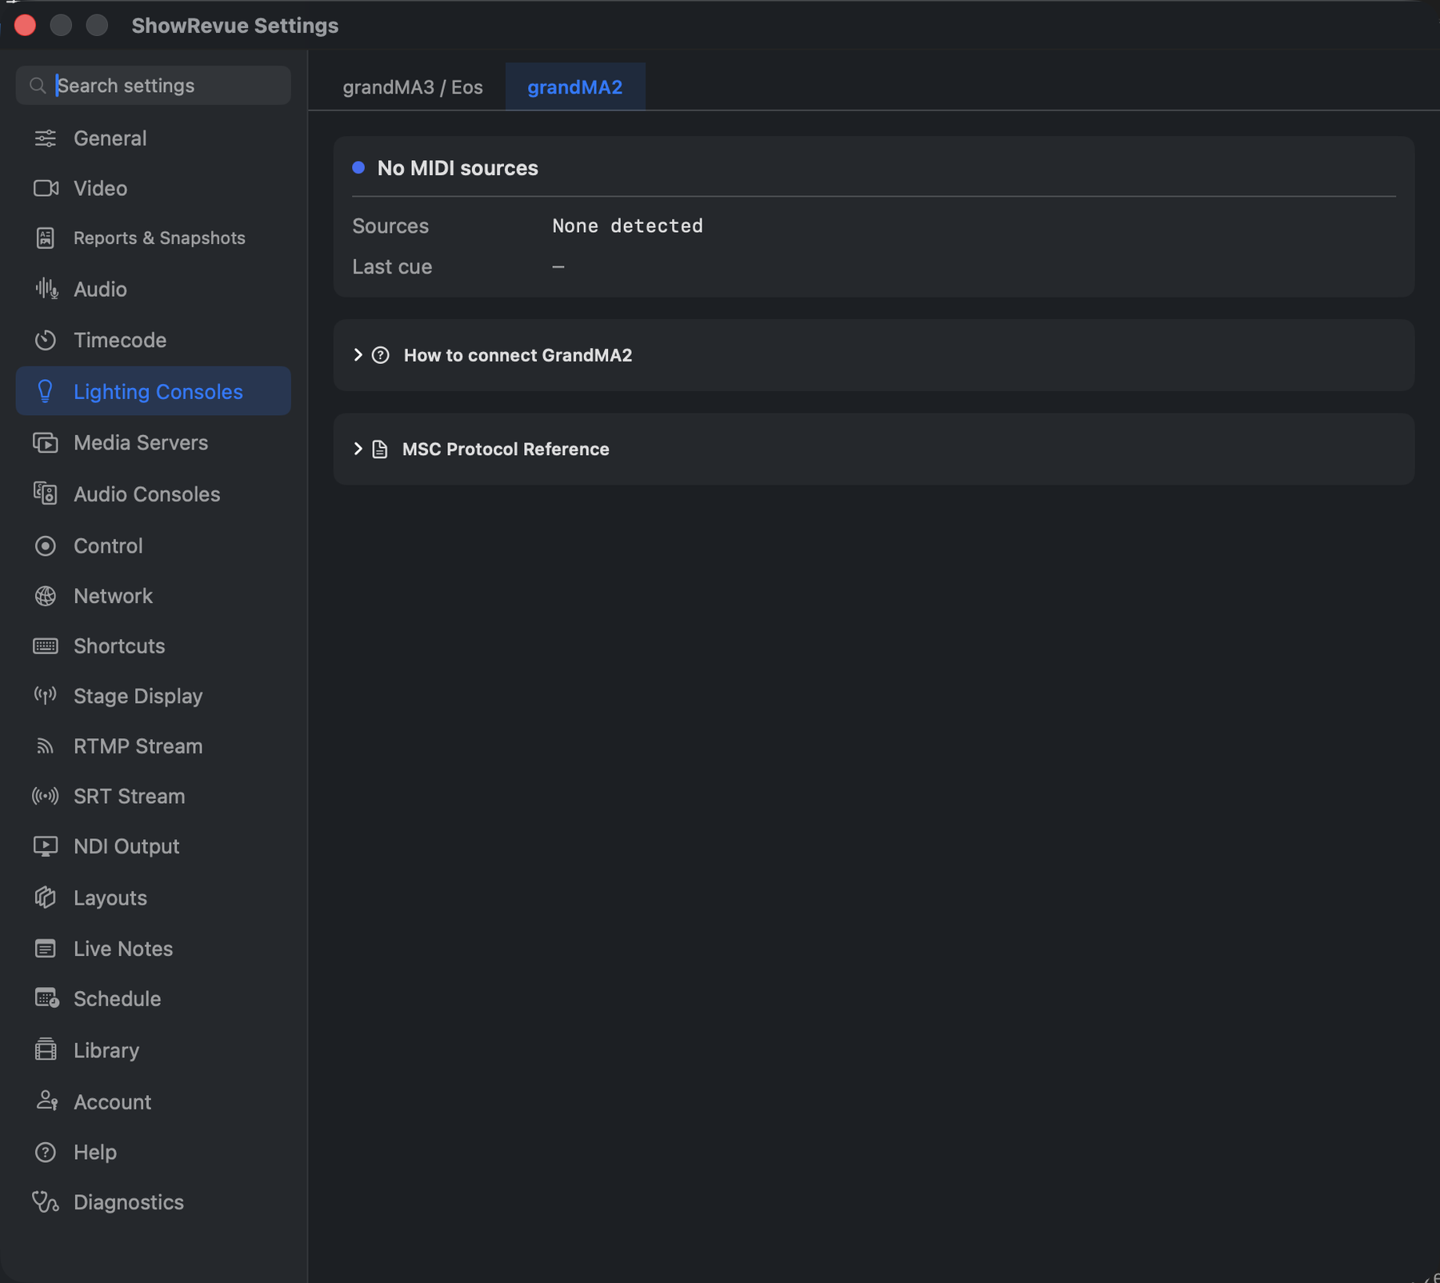1440x1283 pixels.
Task: Click the Help question-mark icon
Action: coord(46,1152)
